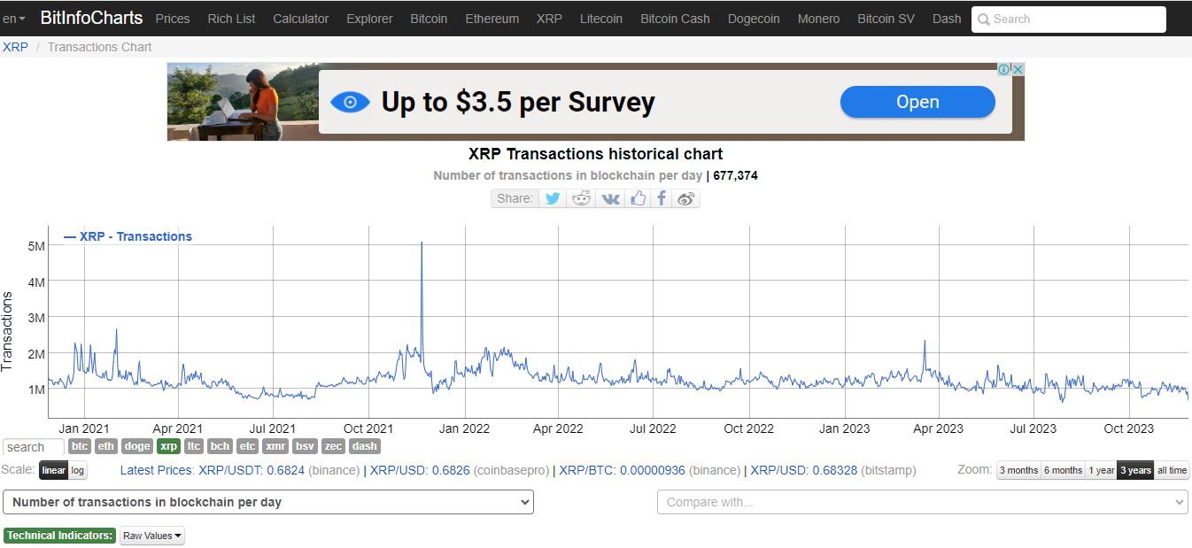Click the Technical Indicators label
1192x548 pixels.
click(59, 536)
